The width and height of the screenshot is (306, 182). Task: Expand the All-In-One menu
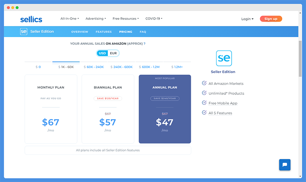click(70, 18)
